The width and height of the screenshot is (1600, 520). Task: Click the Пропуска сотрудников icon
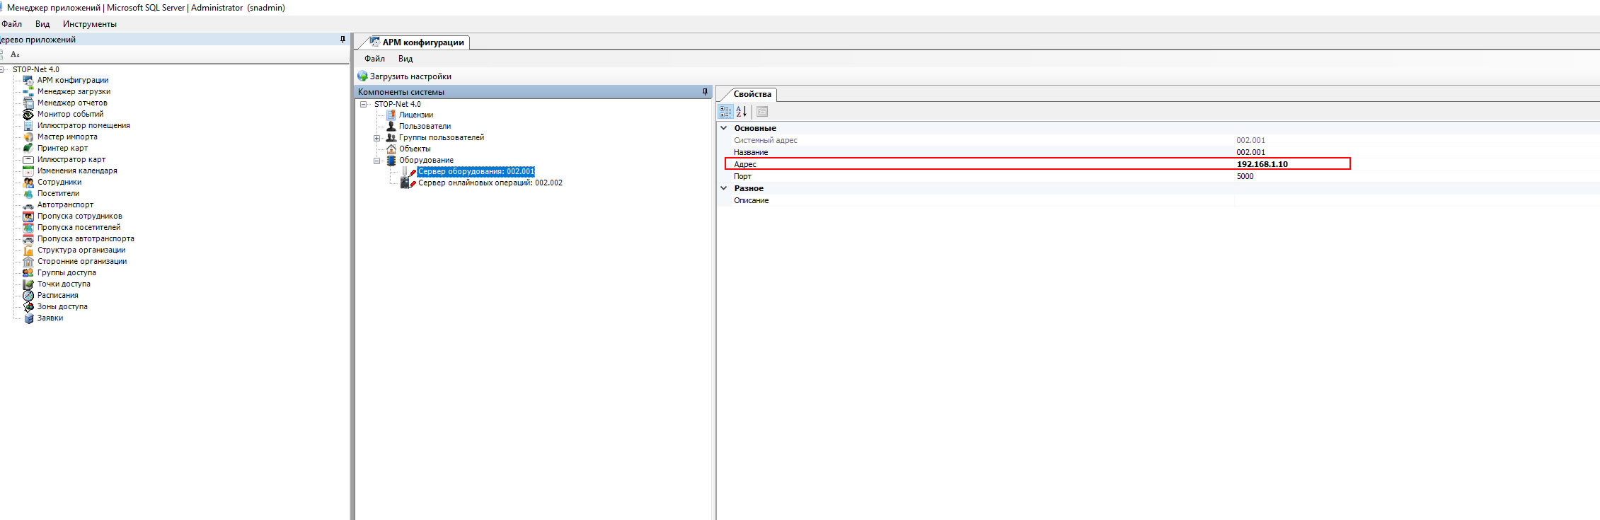tap(28, 216)
